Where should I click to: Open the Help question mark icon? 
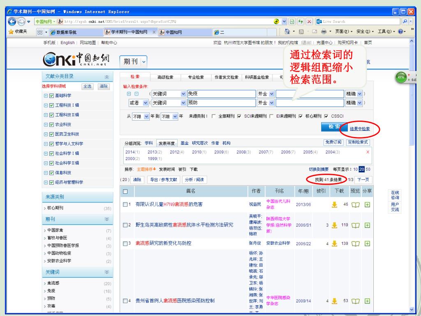pyautogui.click(x=400, y=32)
